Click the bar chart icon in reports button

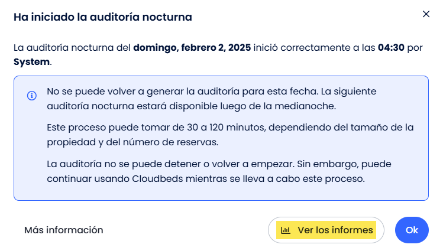click(x=285, y=230)
